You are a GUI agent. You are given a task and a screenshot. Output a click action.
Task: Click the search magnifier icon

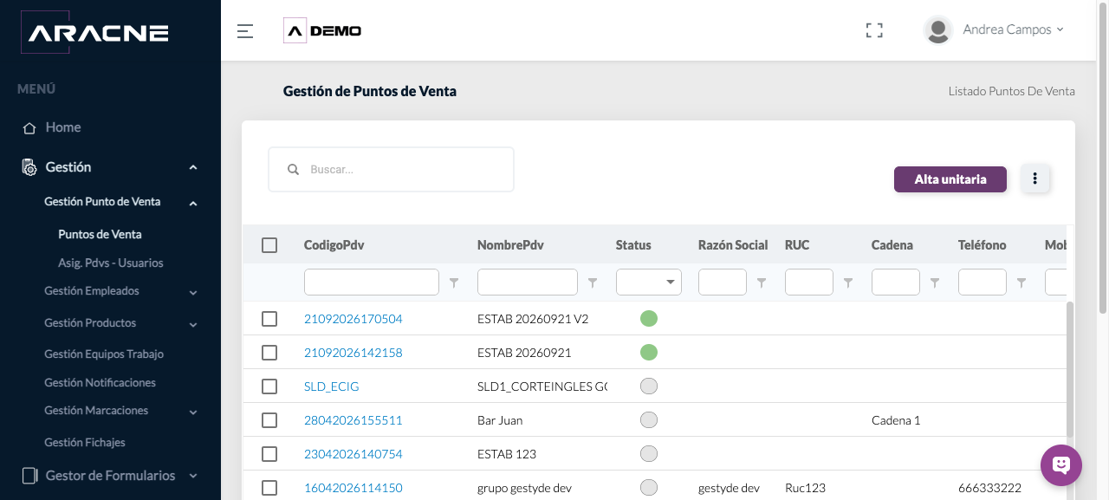tap(293, 170)
